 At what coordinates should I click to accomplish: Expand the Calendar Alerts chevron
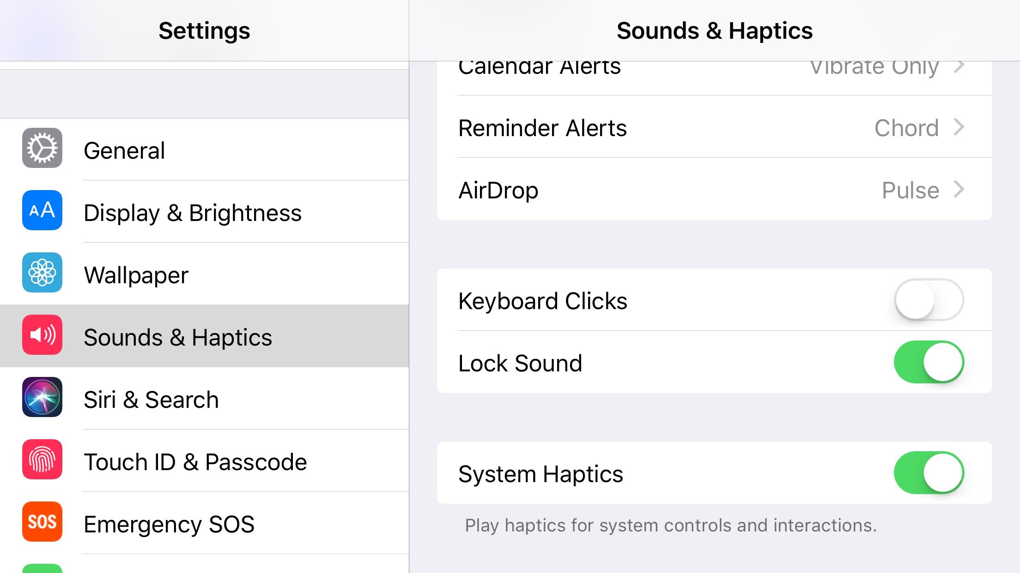tap(960, 66)
